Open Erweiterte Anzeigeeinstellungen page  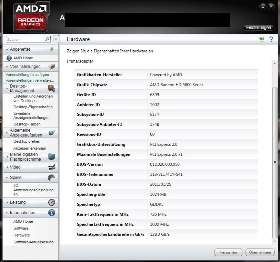(x=31, y=115)
